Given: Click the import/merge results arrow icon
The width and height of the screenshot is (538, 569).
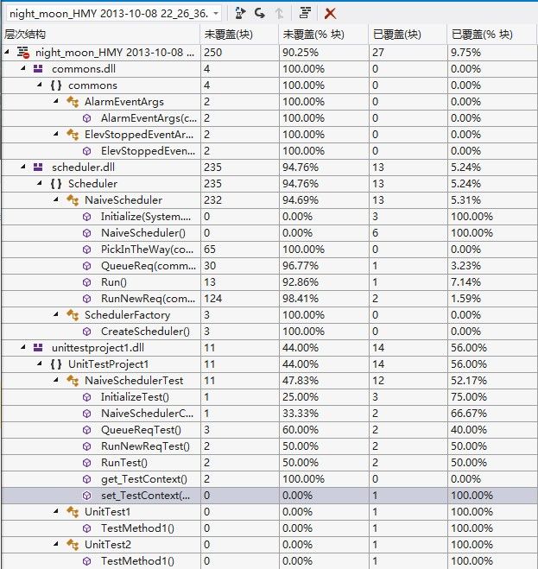Looking at the screenshot, I should coord(260,13).
